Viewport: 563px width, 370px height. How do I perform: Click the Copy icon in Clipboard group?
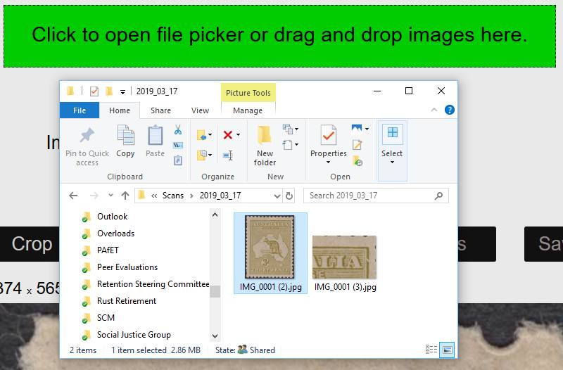[125, 135]
